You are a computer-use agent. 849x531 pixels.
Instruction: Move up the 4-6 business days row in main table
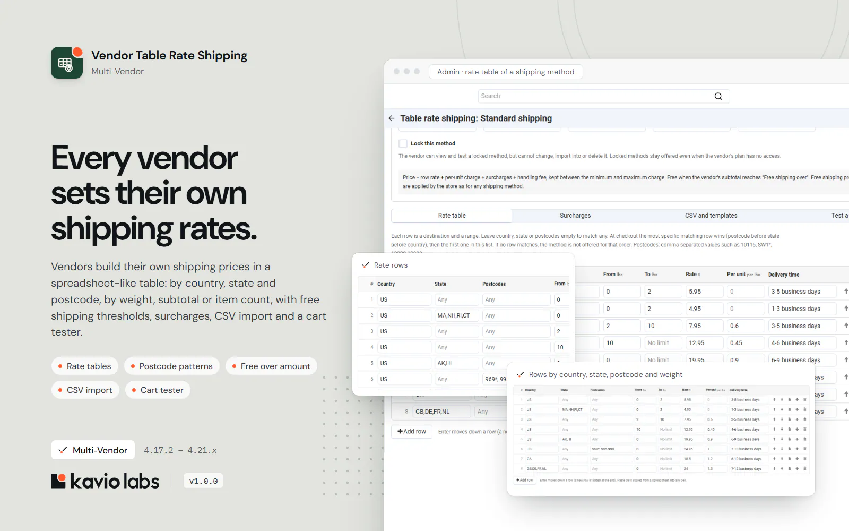pos(846,343)
